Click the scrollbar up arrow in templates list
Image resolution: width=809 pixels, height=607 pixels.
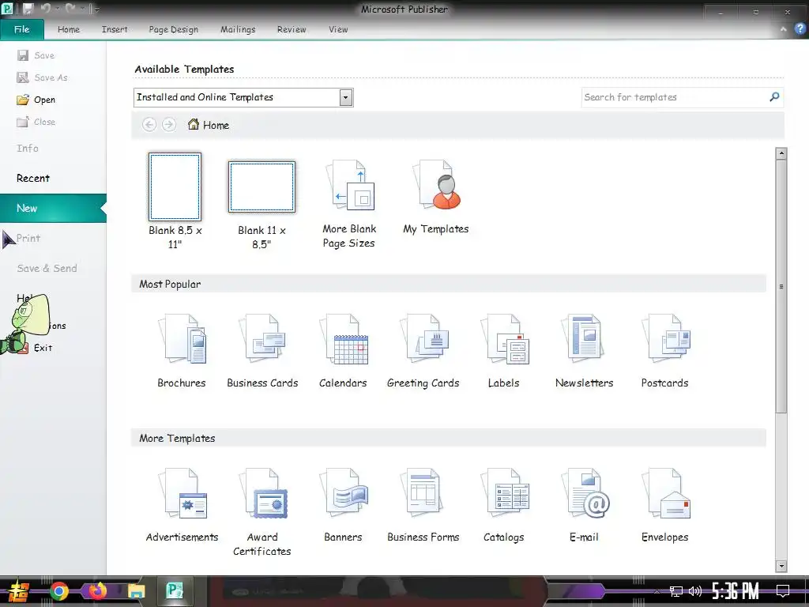tap(781, 153)
